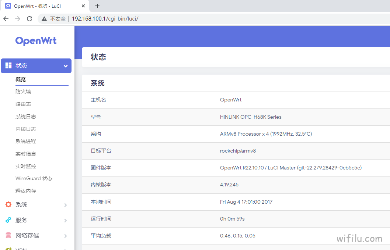This screenshot has height=250, width=390.
Task: Click the ARMv8 Processor x 4 value
Action: click(266, 134)
